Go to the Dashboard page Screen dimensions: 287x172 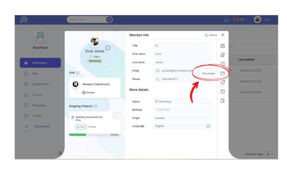(x=40, y=63)
